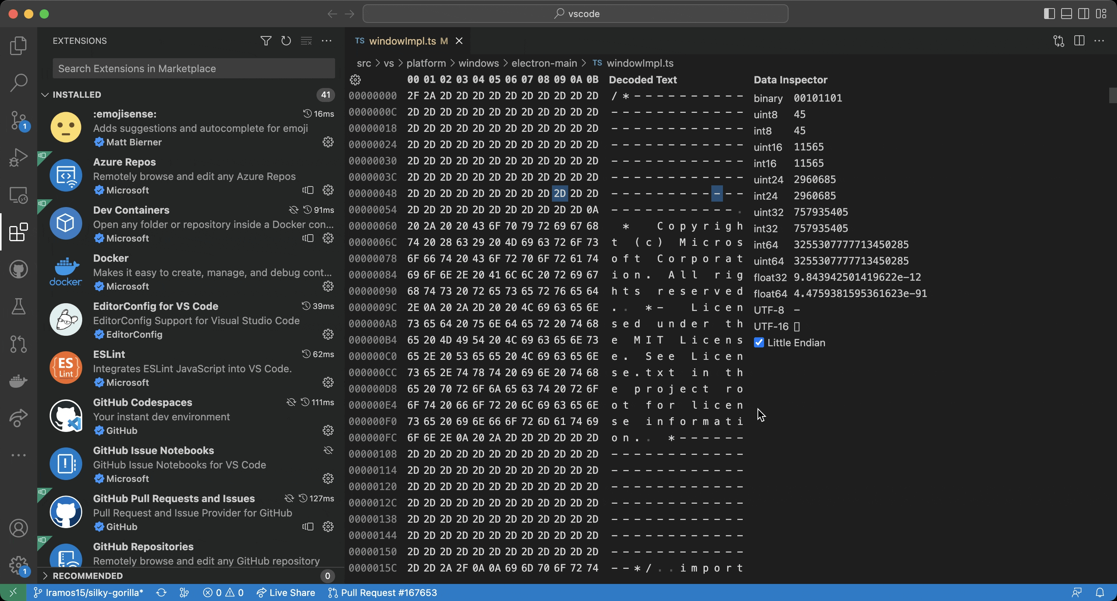1117x601 pixels.
Task: Open the Search view from the activity bar
Action: pyautogui.click(x=18, y=82)
